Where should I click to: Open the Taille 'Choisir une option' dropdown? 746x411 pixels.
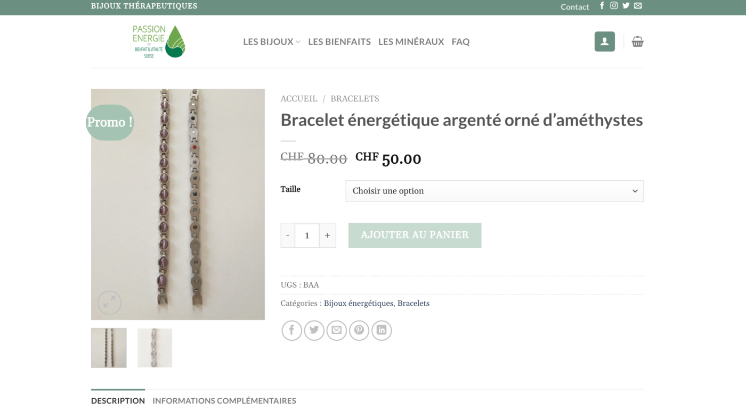coord(494,191)
